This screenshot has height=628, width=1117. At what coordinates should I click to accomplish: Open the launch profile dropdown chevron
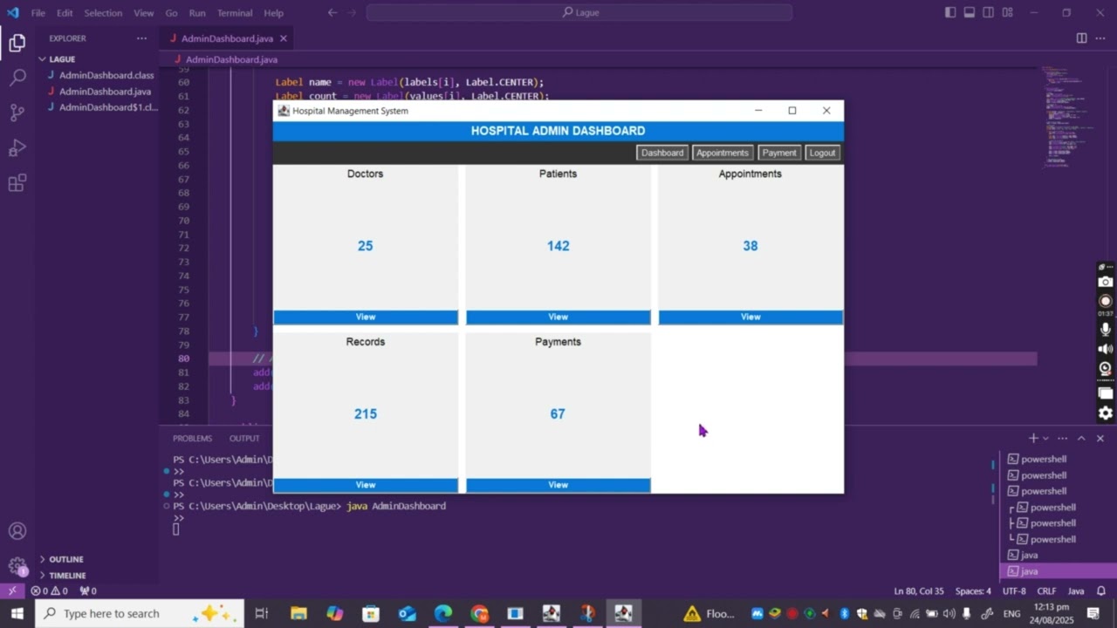pos(1045,438)
